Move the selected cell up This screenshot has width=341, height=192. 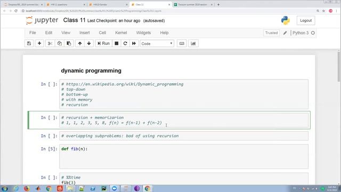[80, 43]
